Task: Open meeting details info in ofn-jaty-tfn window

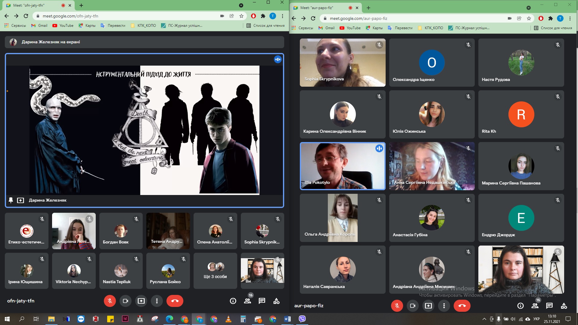Action: pyautogui.click(x=233, y=301)
